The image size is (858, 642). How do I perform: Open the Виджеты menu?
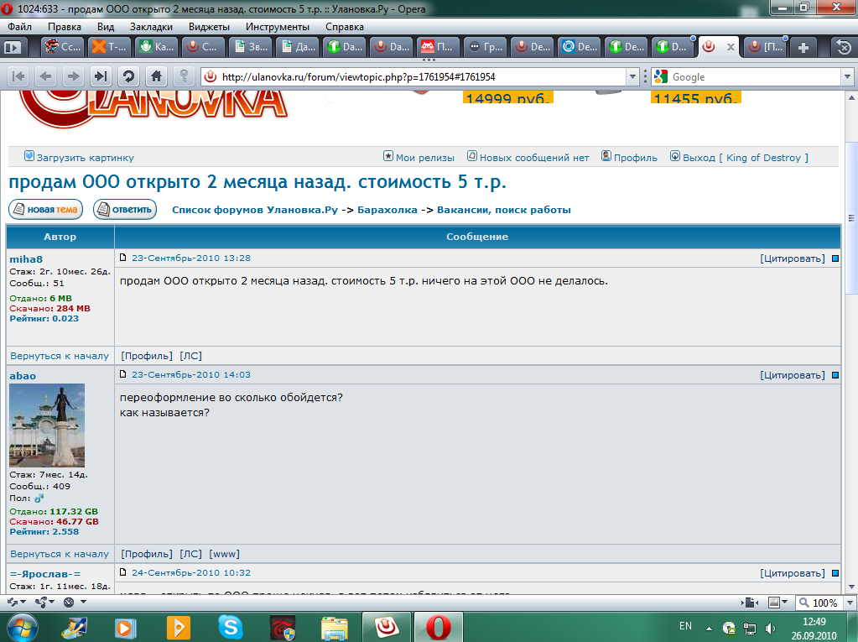pos(209,27)
